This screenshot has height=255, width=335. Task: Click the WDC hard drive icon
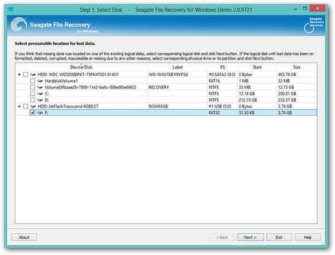click(x=33, y=74)
